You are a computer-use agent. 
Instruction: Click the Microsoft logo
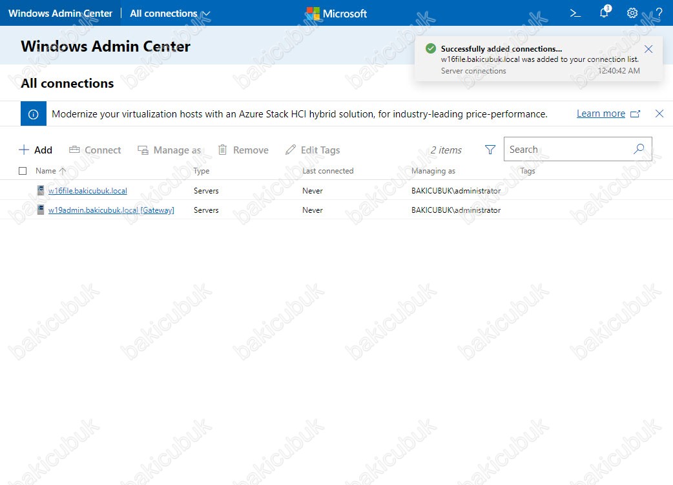(336, 14)
